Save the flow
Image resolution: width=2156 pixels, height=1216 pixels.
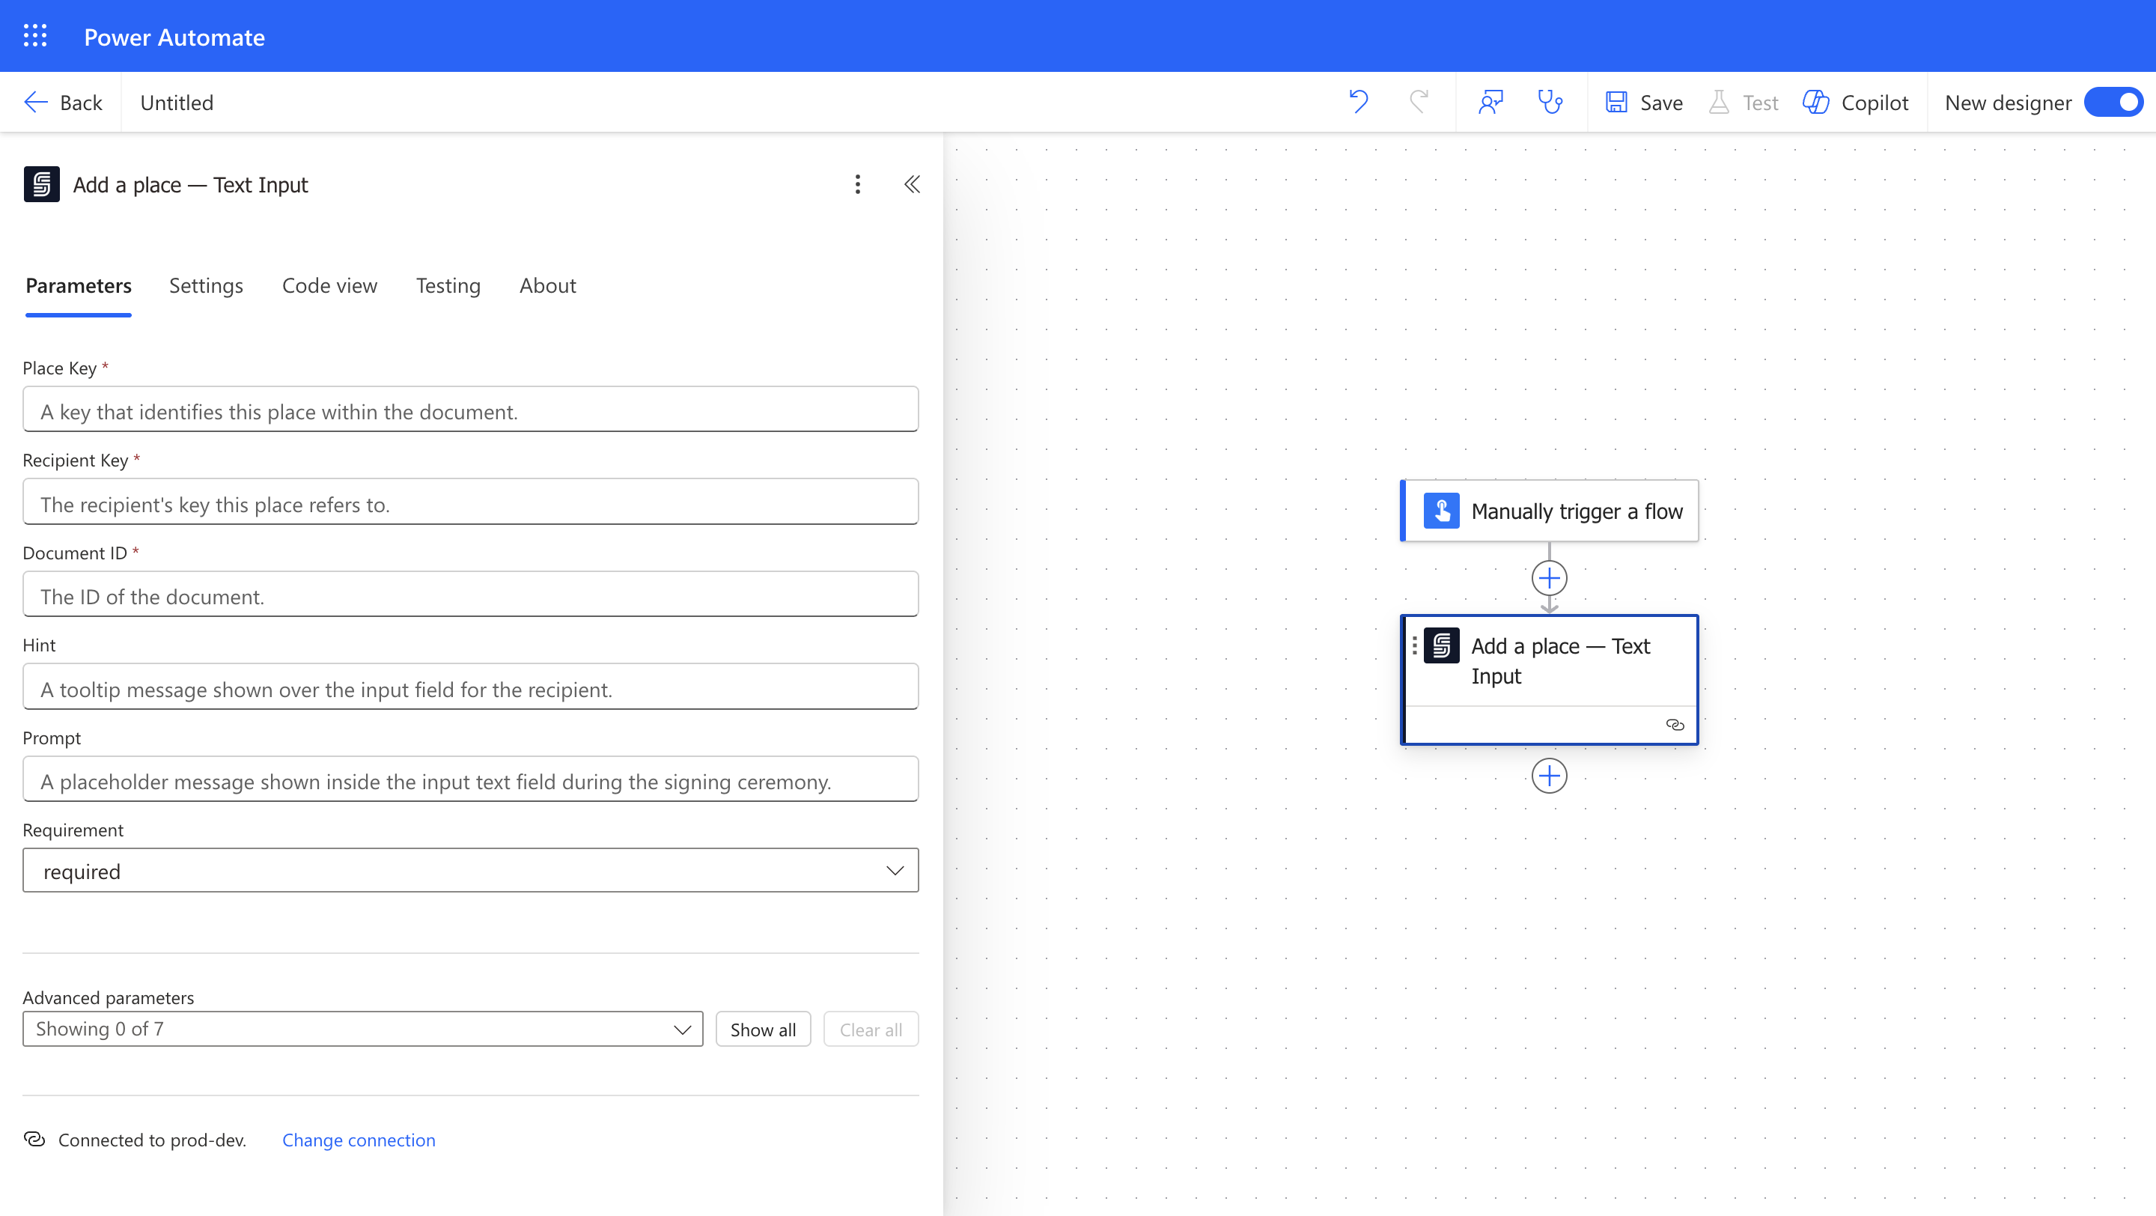pyautogui.click(x=1644, y=102)
